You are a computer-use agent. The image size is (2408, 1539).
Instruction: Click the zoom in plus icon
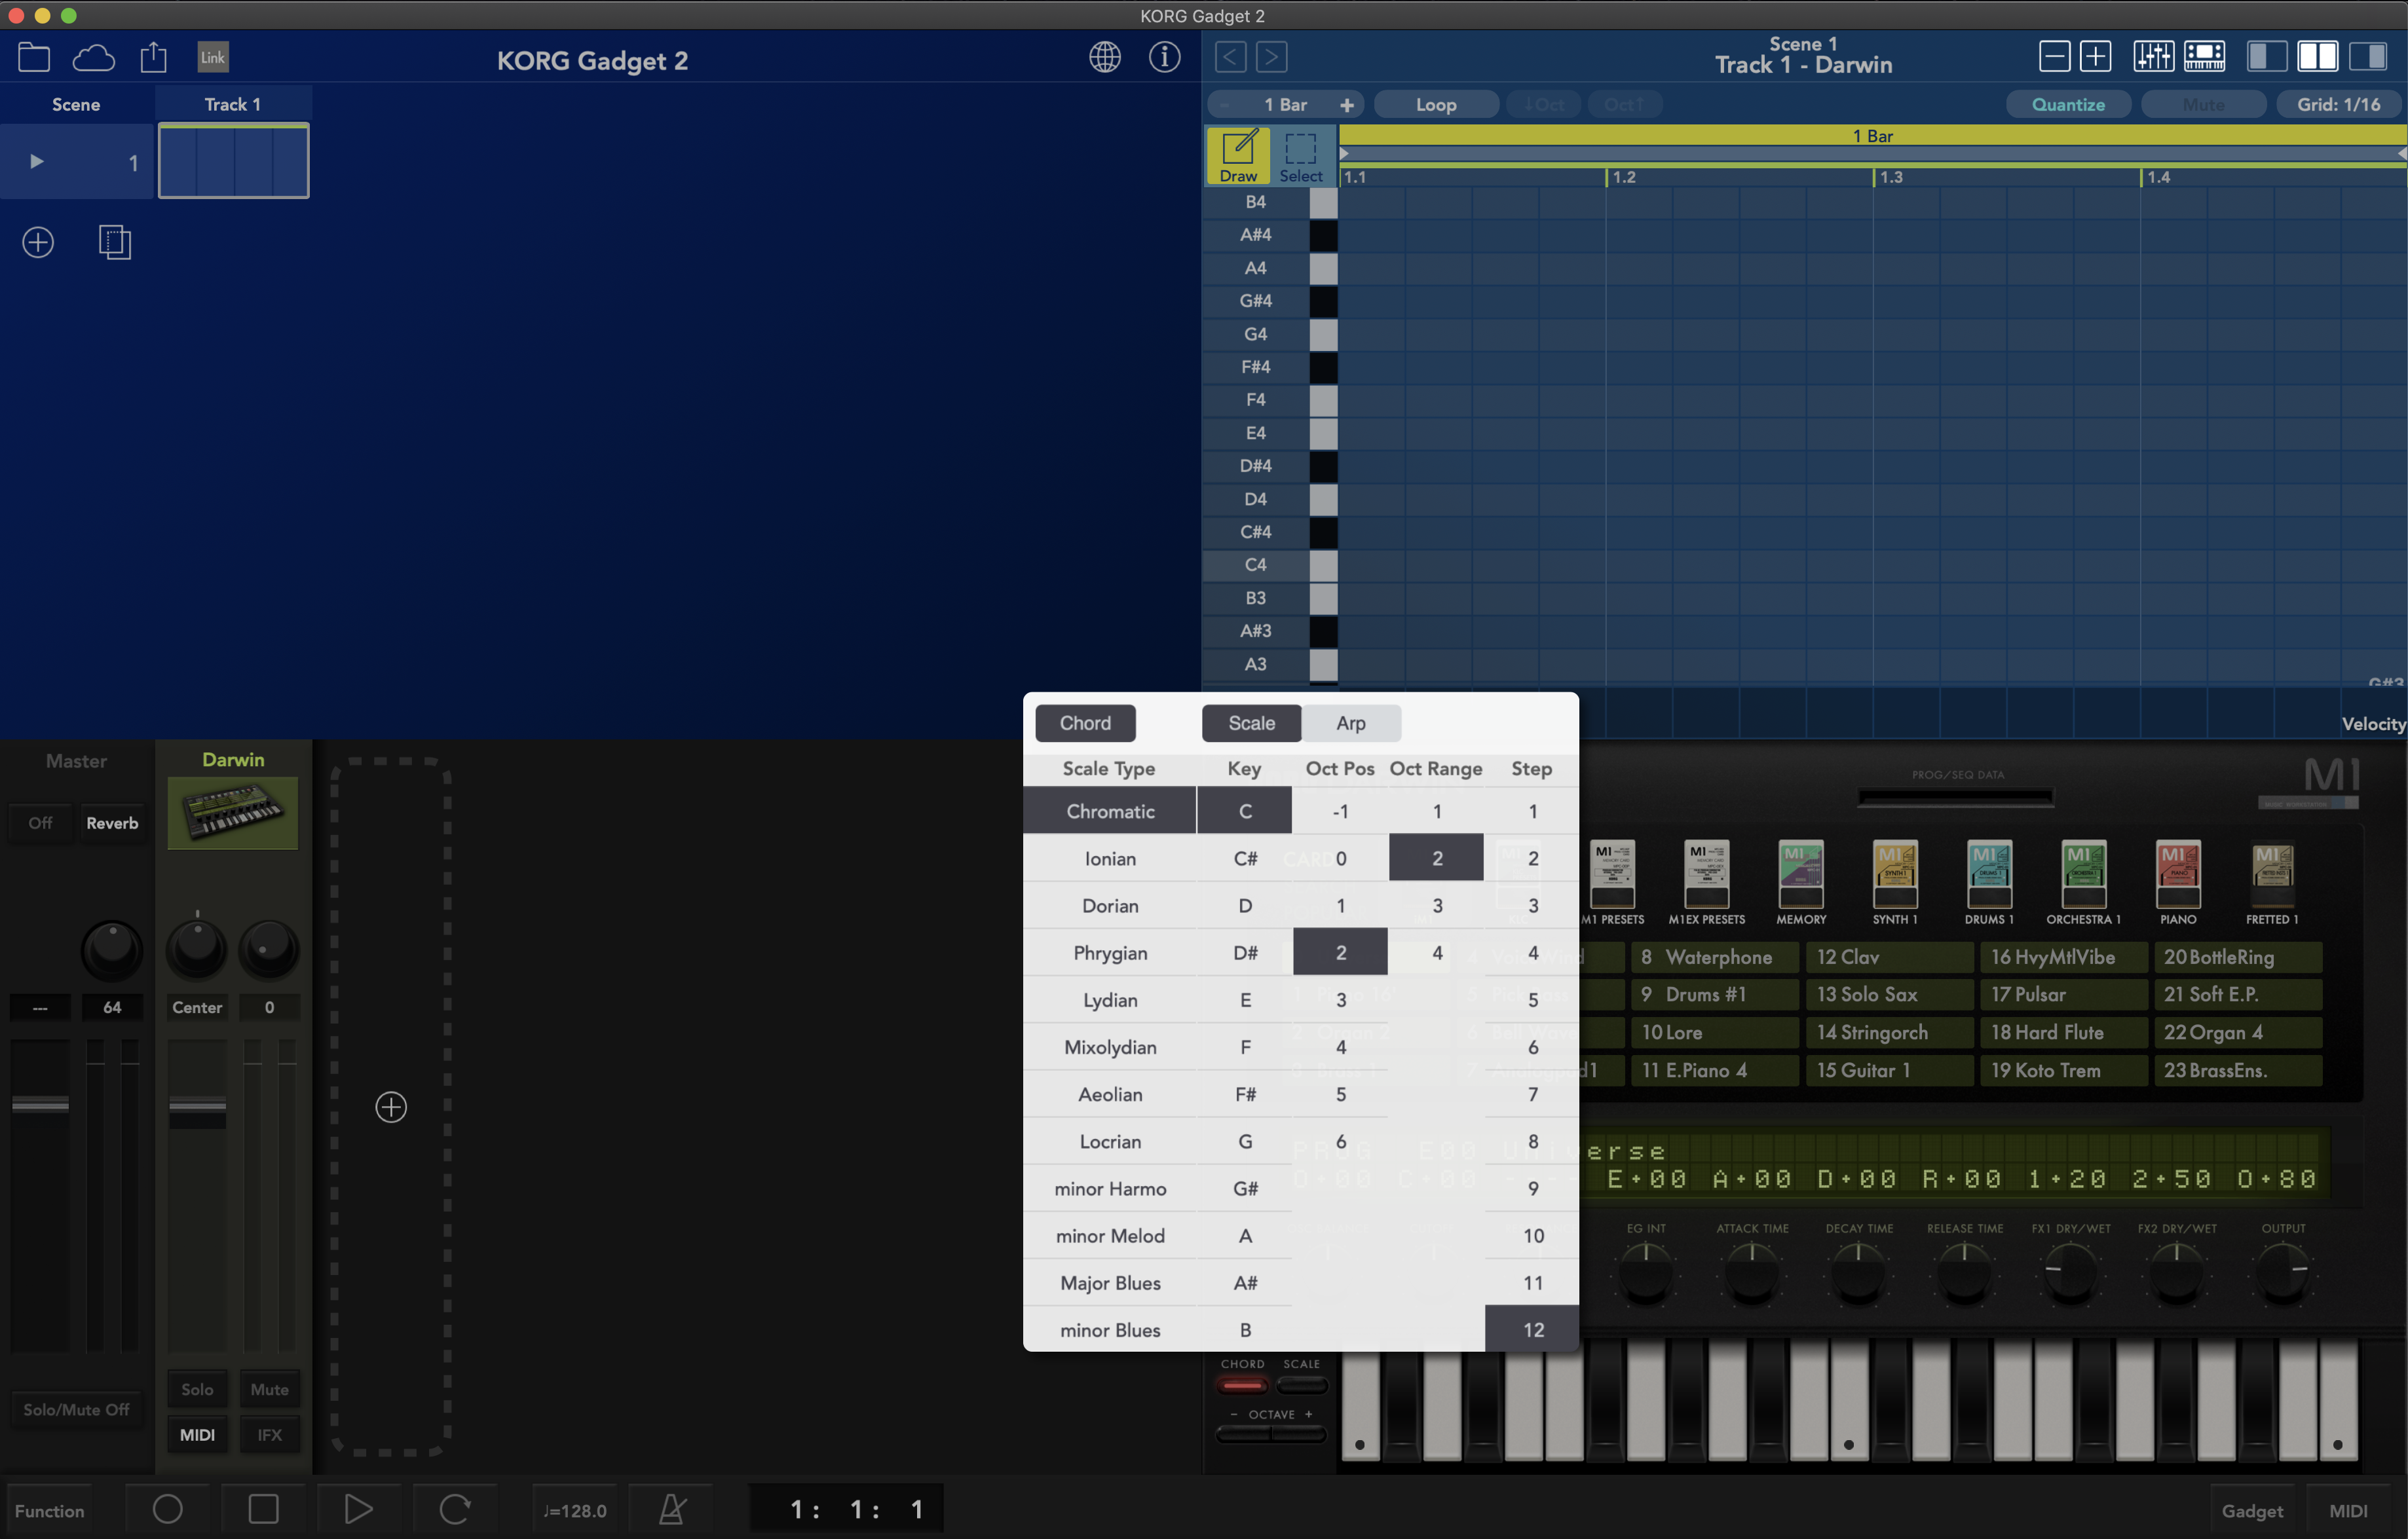pos(2095,56)
